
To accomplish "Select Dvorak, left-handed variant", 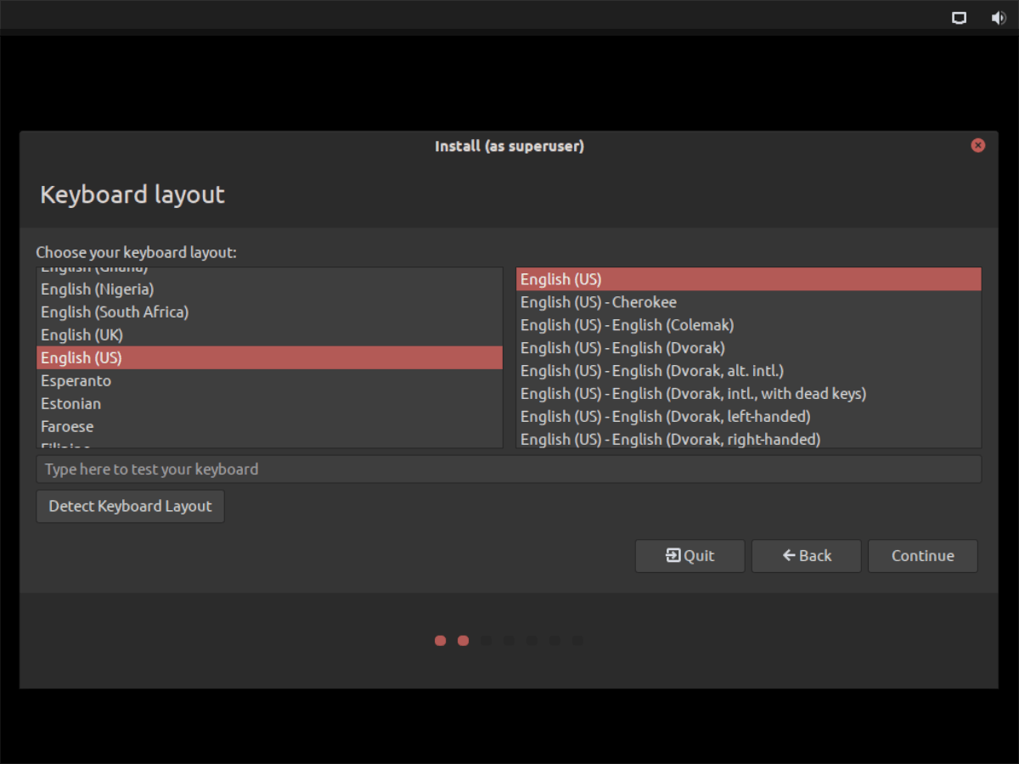I will [x=666, y=417].
